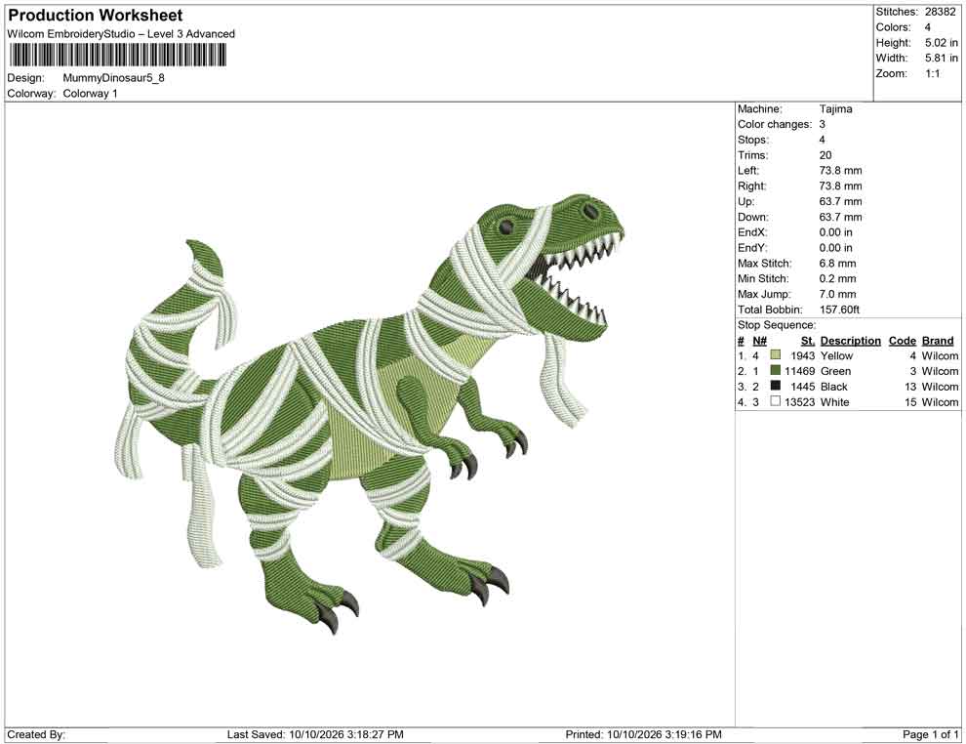Click the 'Printed' timestamp in footer
This screenshot has height=744, width=966.
643,734
